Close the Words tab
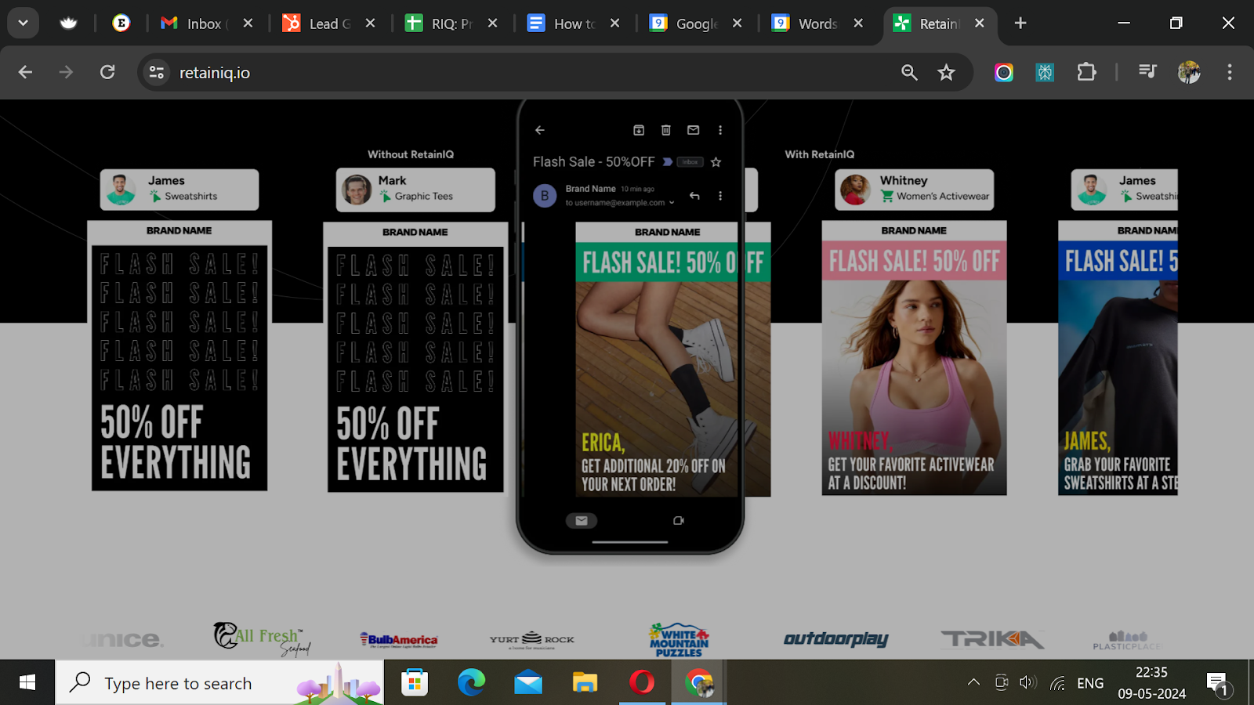 tap(858, 23)
